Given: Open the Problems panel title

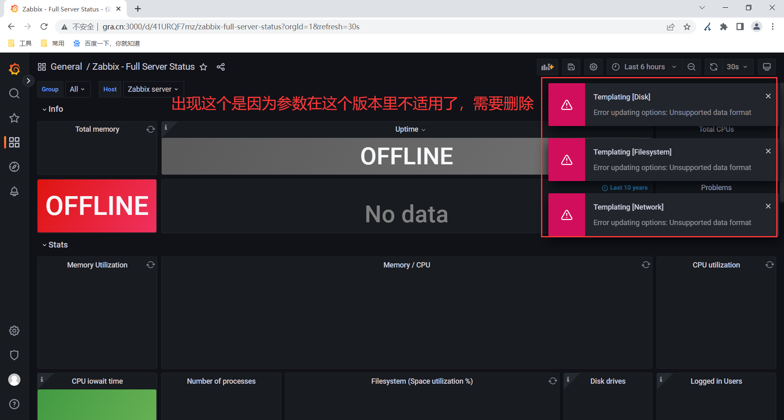Looking at the screenshot, I should pos(716,188).
